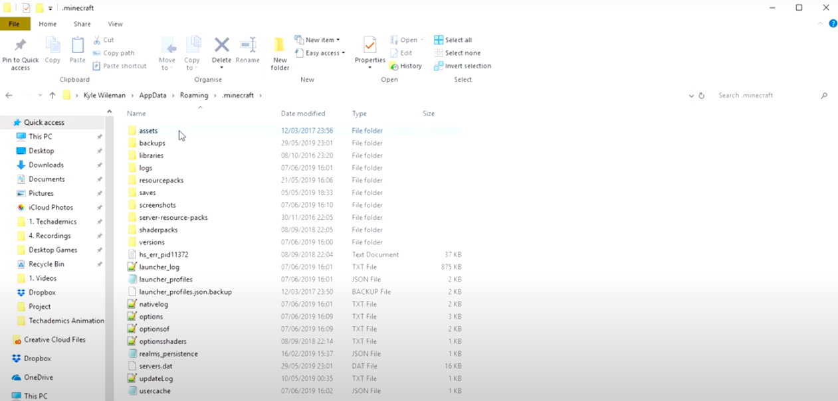Viewport: 838px width, 401px height.
Task: Switch to the View tab
Action: (x=115, y=24)
